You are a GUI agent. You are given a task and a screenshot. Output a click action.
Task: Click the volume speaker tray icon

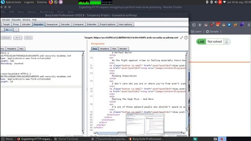216,2
